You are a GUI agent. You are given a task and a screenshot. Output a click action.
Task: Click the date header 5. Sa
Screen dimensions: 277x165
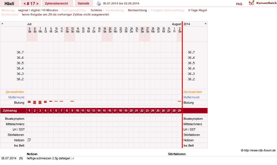coord(29,30)
